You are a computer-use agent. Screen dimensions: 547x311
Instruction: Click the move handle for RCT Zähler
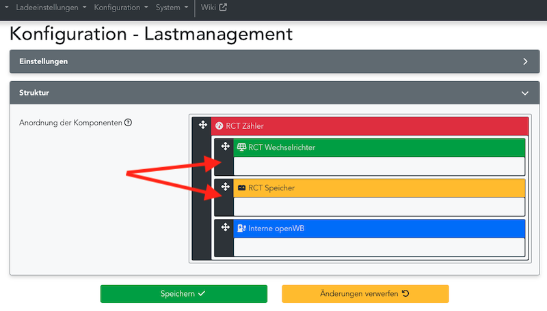point(202,125)
